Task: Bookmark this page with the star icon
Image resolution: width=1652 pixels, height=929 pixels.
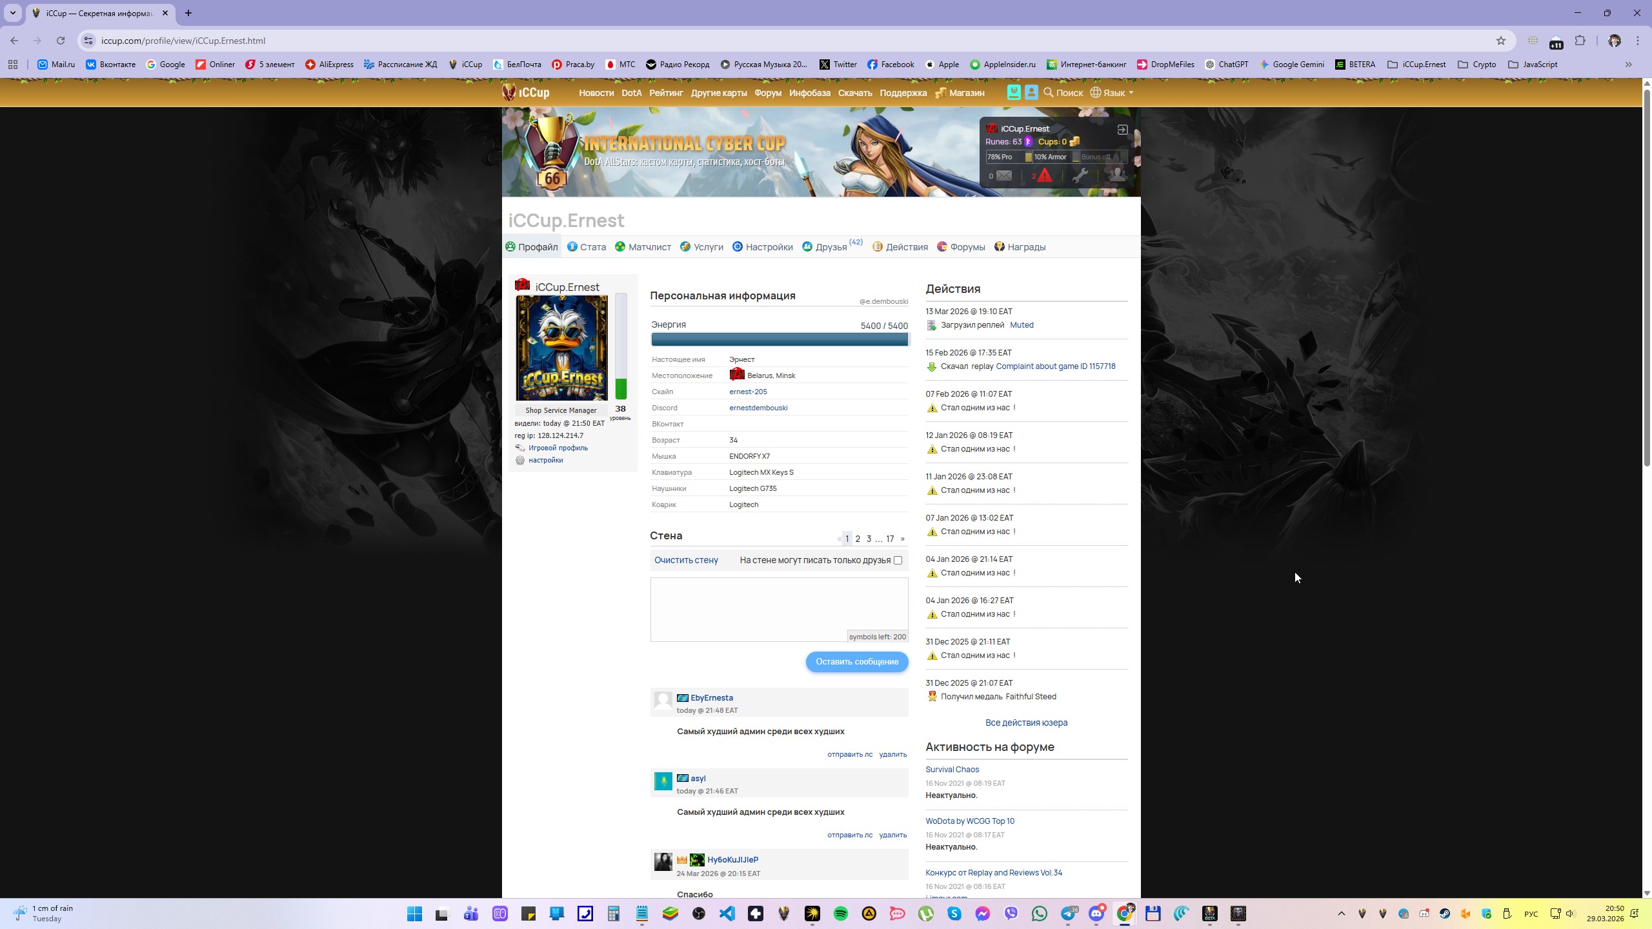Action: tap(1501, 41)
